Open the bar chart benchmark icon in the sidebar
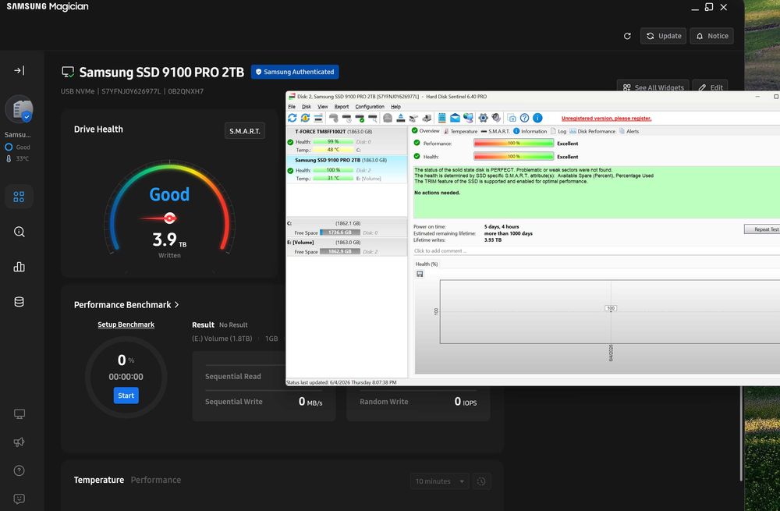Image resolution: width=780 pixels, height=511 pixels. tap(19, 267)
